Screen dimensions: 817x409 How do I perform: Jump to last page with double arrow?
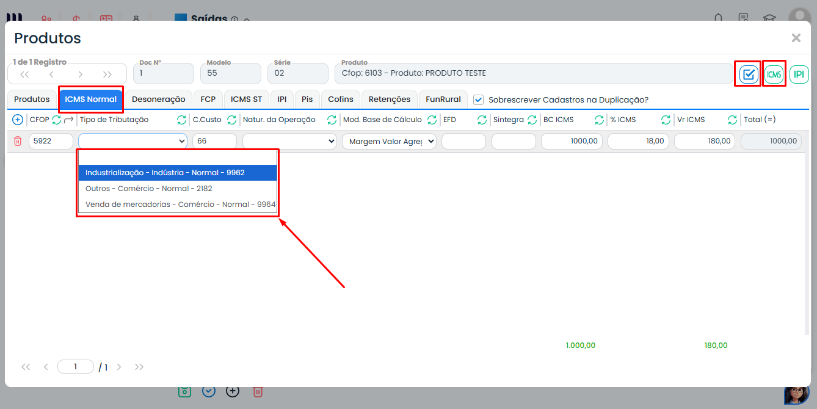[x=139, y=367]
